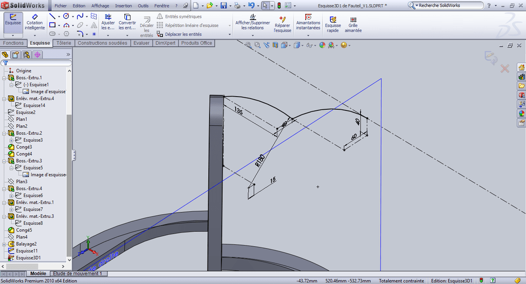This screenshot has width=526, height=284.
Task: Expand the Esquisse3 tree node
Action: (x=11, y=140)
